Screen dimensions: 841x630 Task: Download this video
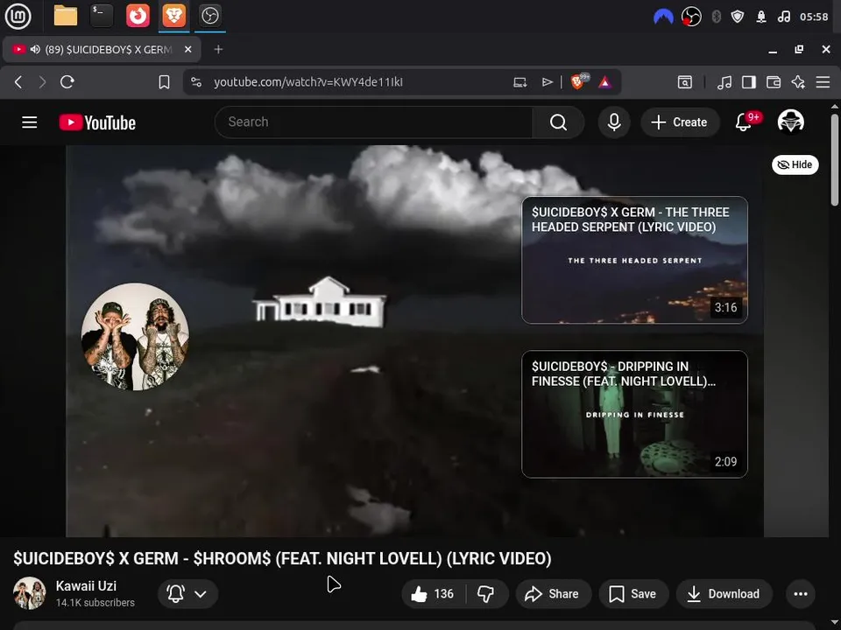point(724,593)
